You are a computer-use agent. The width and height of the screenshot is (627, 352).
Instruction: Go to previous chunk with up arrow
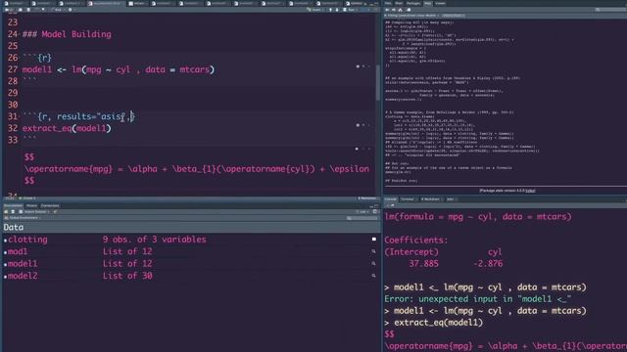[330, 10]
